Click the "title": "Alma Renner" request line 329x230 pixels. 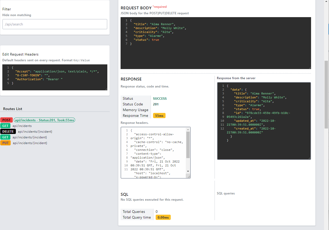coord(155,24)
